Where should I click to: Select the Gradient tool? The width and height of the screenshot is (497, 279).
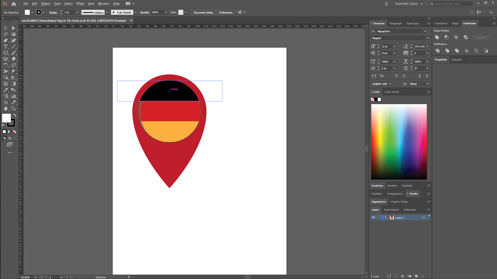point(13,84)
